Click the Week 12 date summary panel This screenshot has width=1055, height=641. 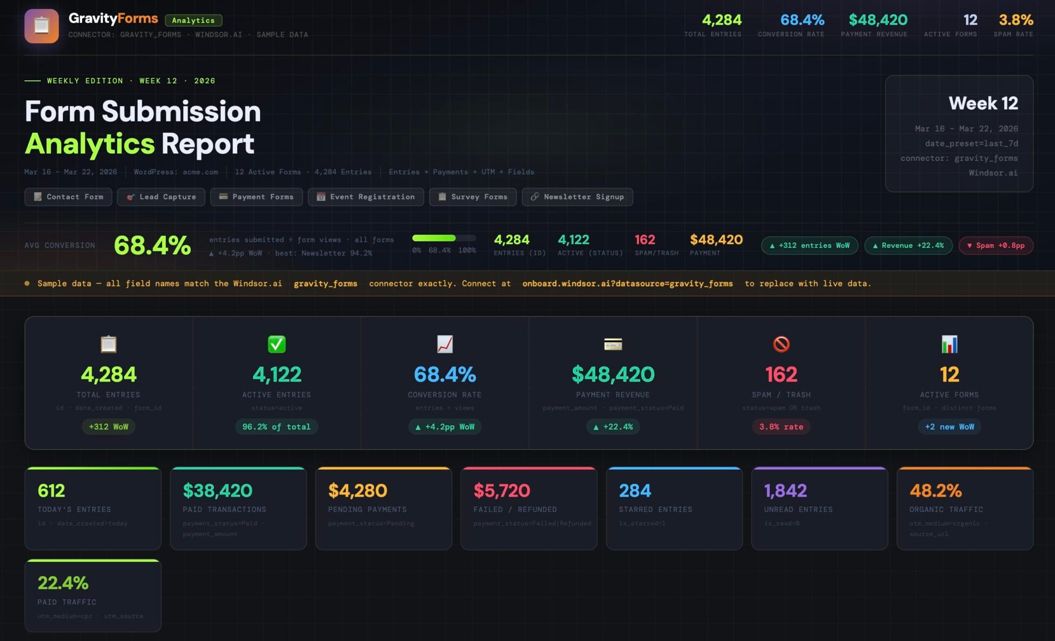click(x=959, y=134)
